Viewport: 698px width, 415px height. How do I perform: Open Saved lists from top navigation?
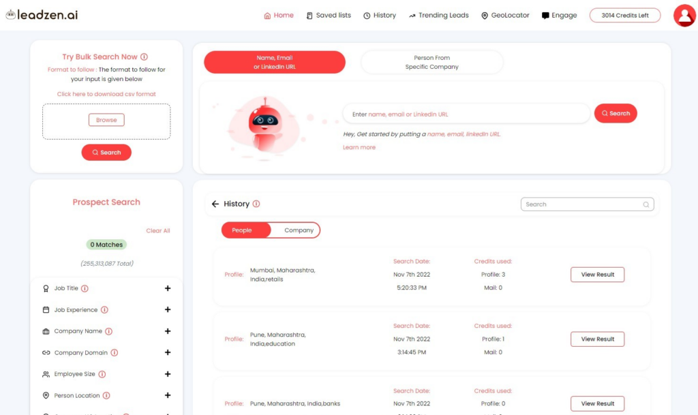[329, 15]
